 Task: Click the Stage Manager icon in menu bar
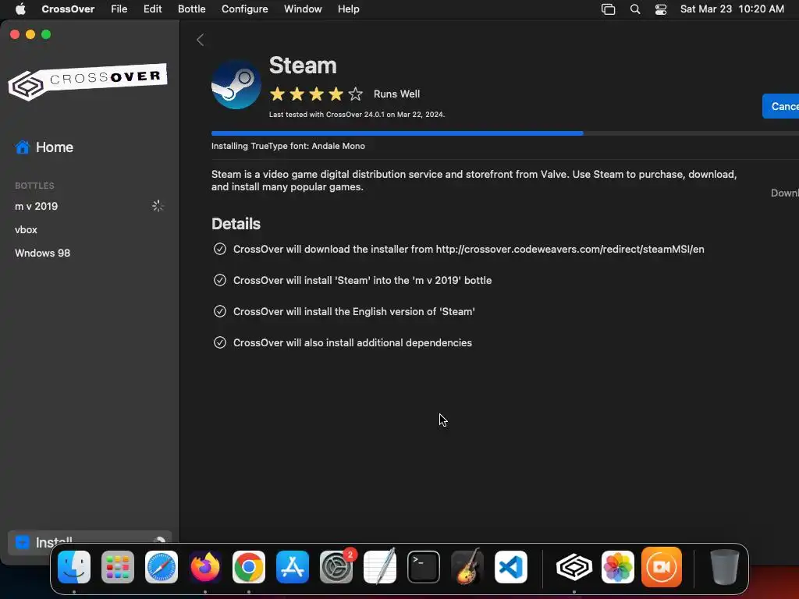[609, 9]
